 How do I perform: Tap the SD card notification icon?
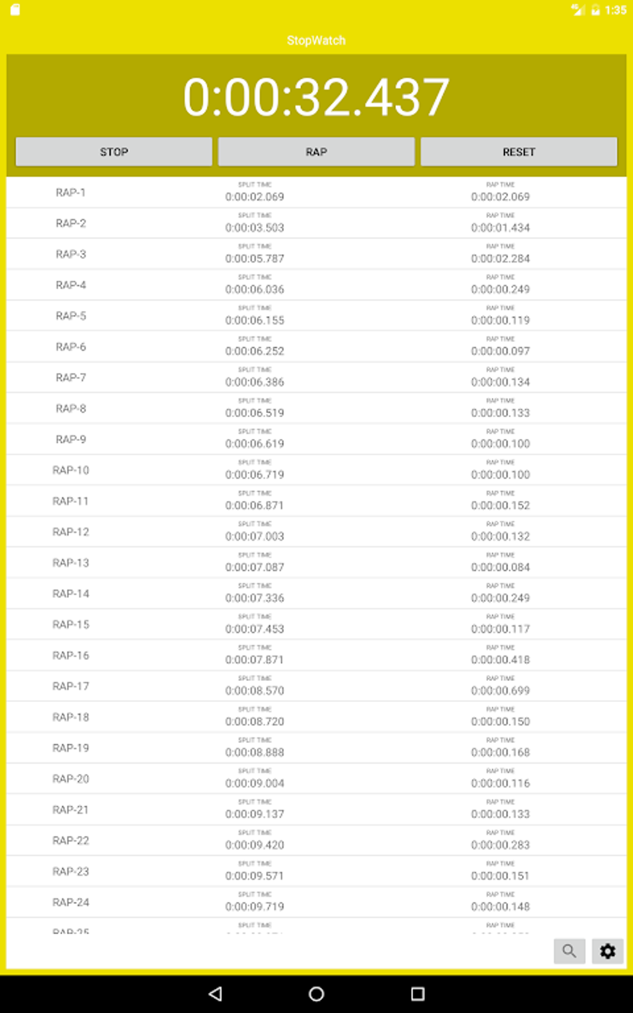coord(16,10)
